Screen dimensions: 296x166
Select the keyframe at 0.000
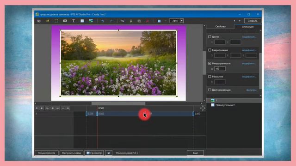pos(86,113)
